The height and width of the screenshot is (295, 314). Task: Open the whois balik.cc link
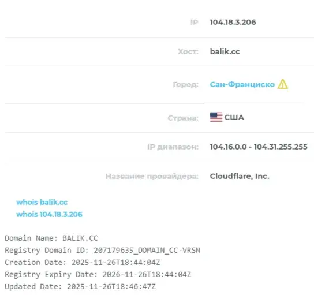42,202
